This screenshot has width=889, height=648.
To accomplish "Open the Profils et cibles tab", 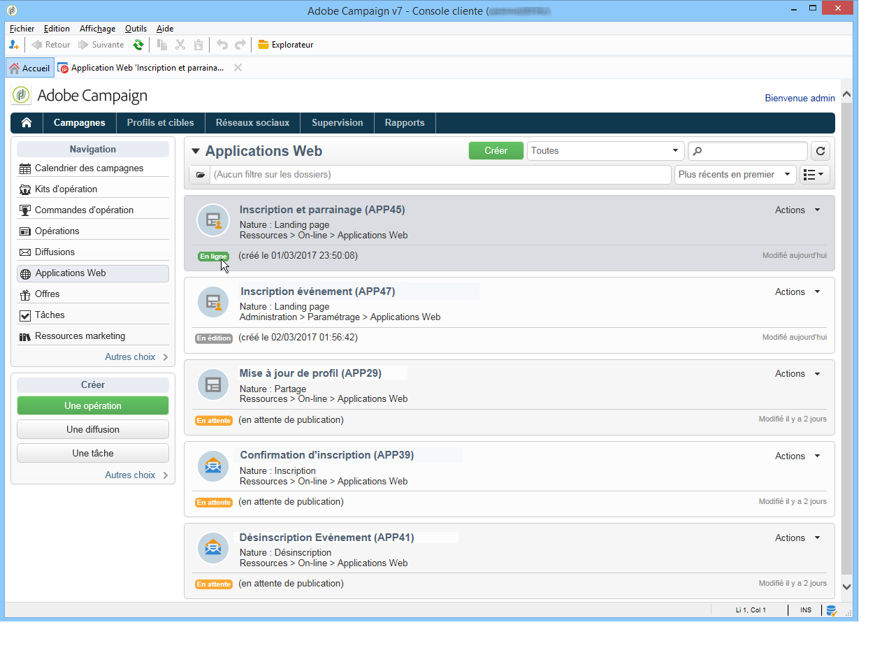I will pyautogui.click(x=161, y=122).
